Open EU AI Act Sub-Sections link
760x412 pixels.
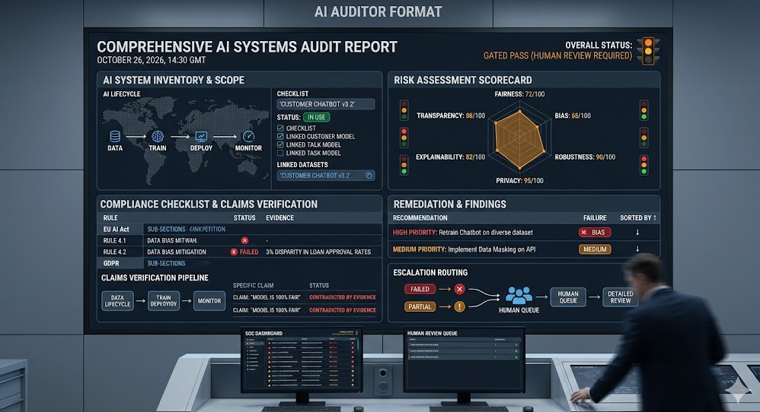(x=166, y=230)
